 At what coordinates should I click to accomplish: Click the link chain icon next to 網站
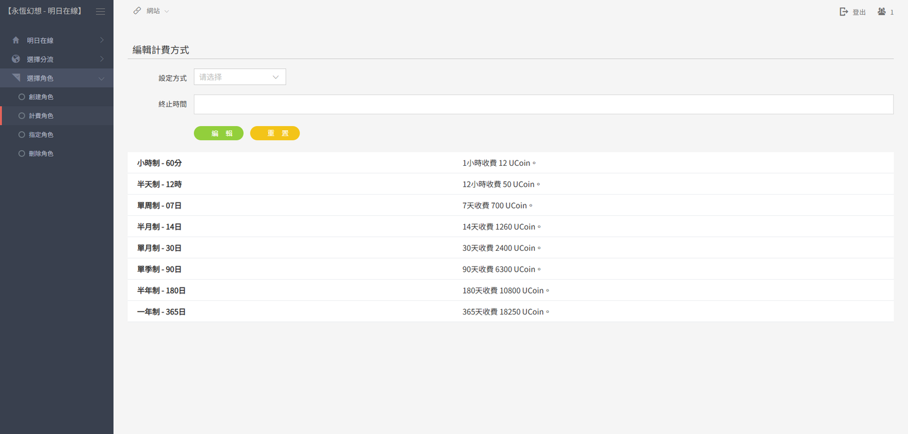pos(137,11)
